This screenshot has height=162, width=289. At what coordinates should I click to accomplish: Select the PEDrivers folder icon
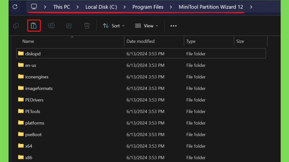point(21,100)
